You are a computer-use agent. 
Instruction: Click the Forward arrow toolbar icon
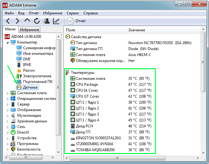click(x=17, y=21)
